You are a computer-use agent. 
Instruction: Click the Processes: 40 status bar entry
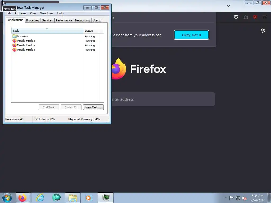(x=14, y=119)
